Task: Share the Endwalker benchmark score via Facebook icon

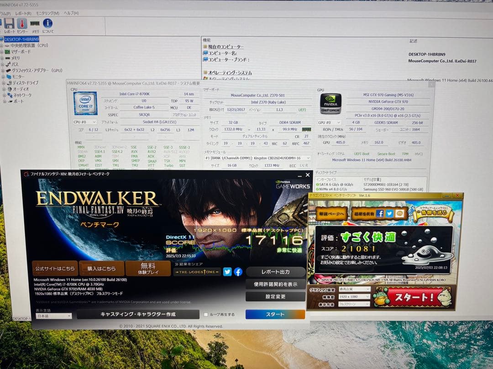Action: click(238, 272)
